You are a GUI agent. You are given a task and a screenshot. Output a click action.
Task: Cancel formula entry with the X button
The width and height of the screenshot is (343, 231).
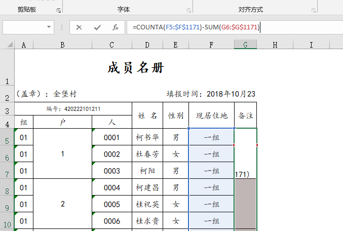[x=79, y=27]
